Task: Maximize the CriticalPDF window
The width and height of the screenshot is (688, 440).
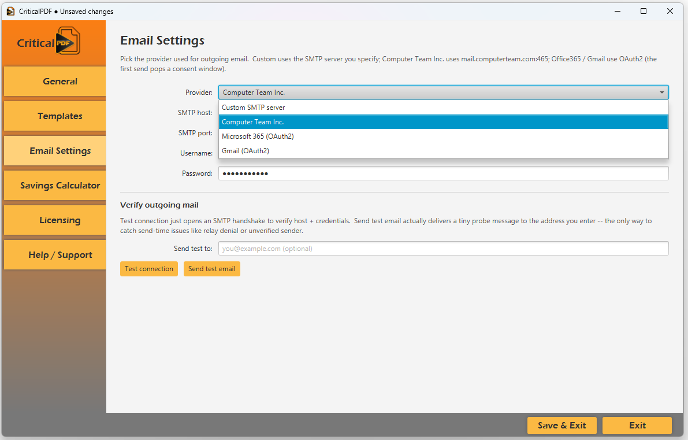Action: [644, 12]
